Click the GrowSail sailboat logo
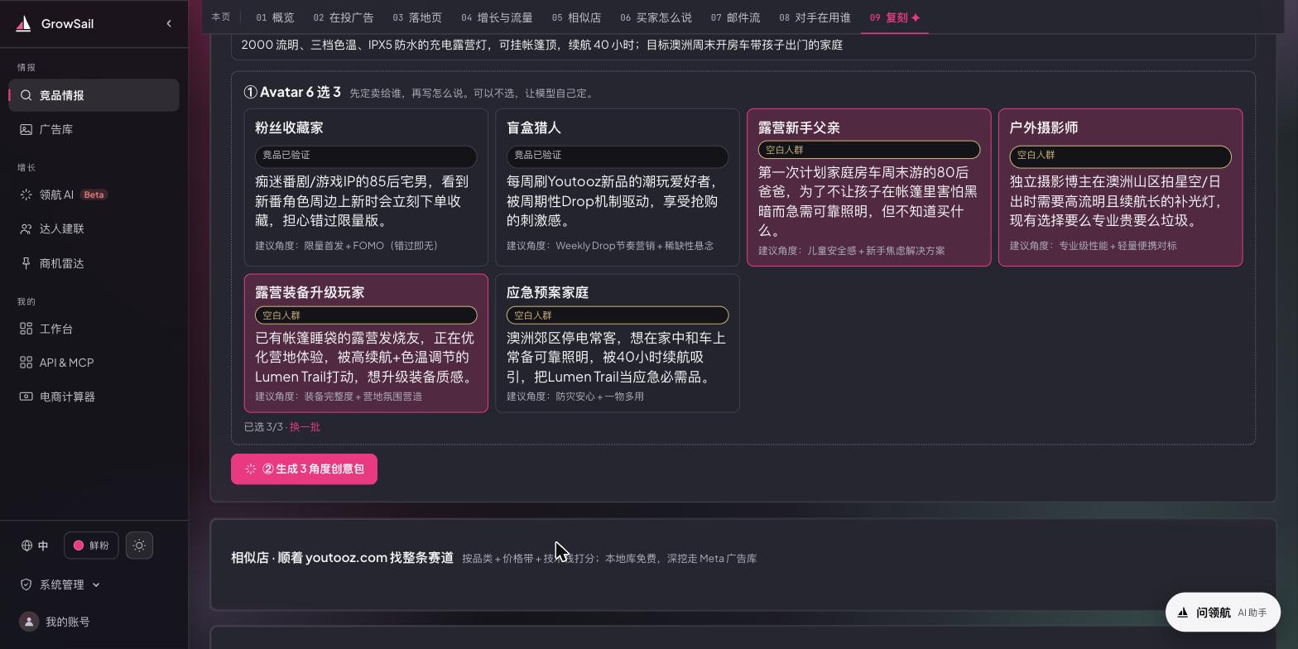Viewport: 1298px width, 649px height. [x=23, y=24]
